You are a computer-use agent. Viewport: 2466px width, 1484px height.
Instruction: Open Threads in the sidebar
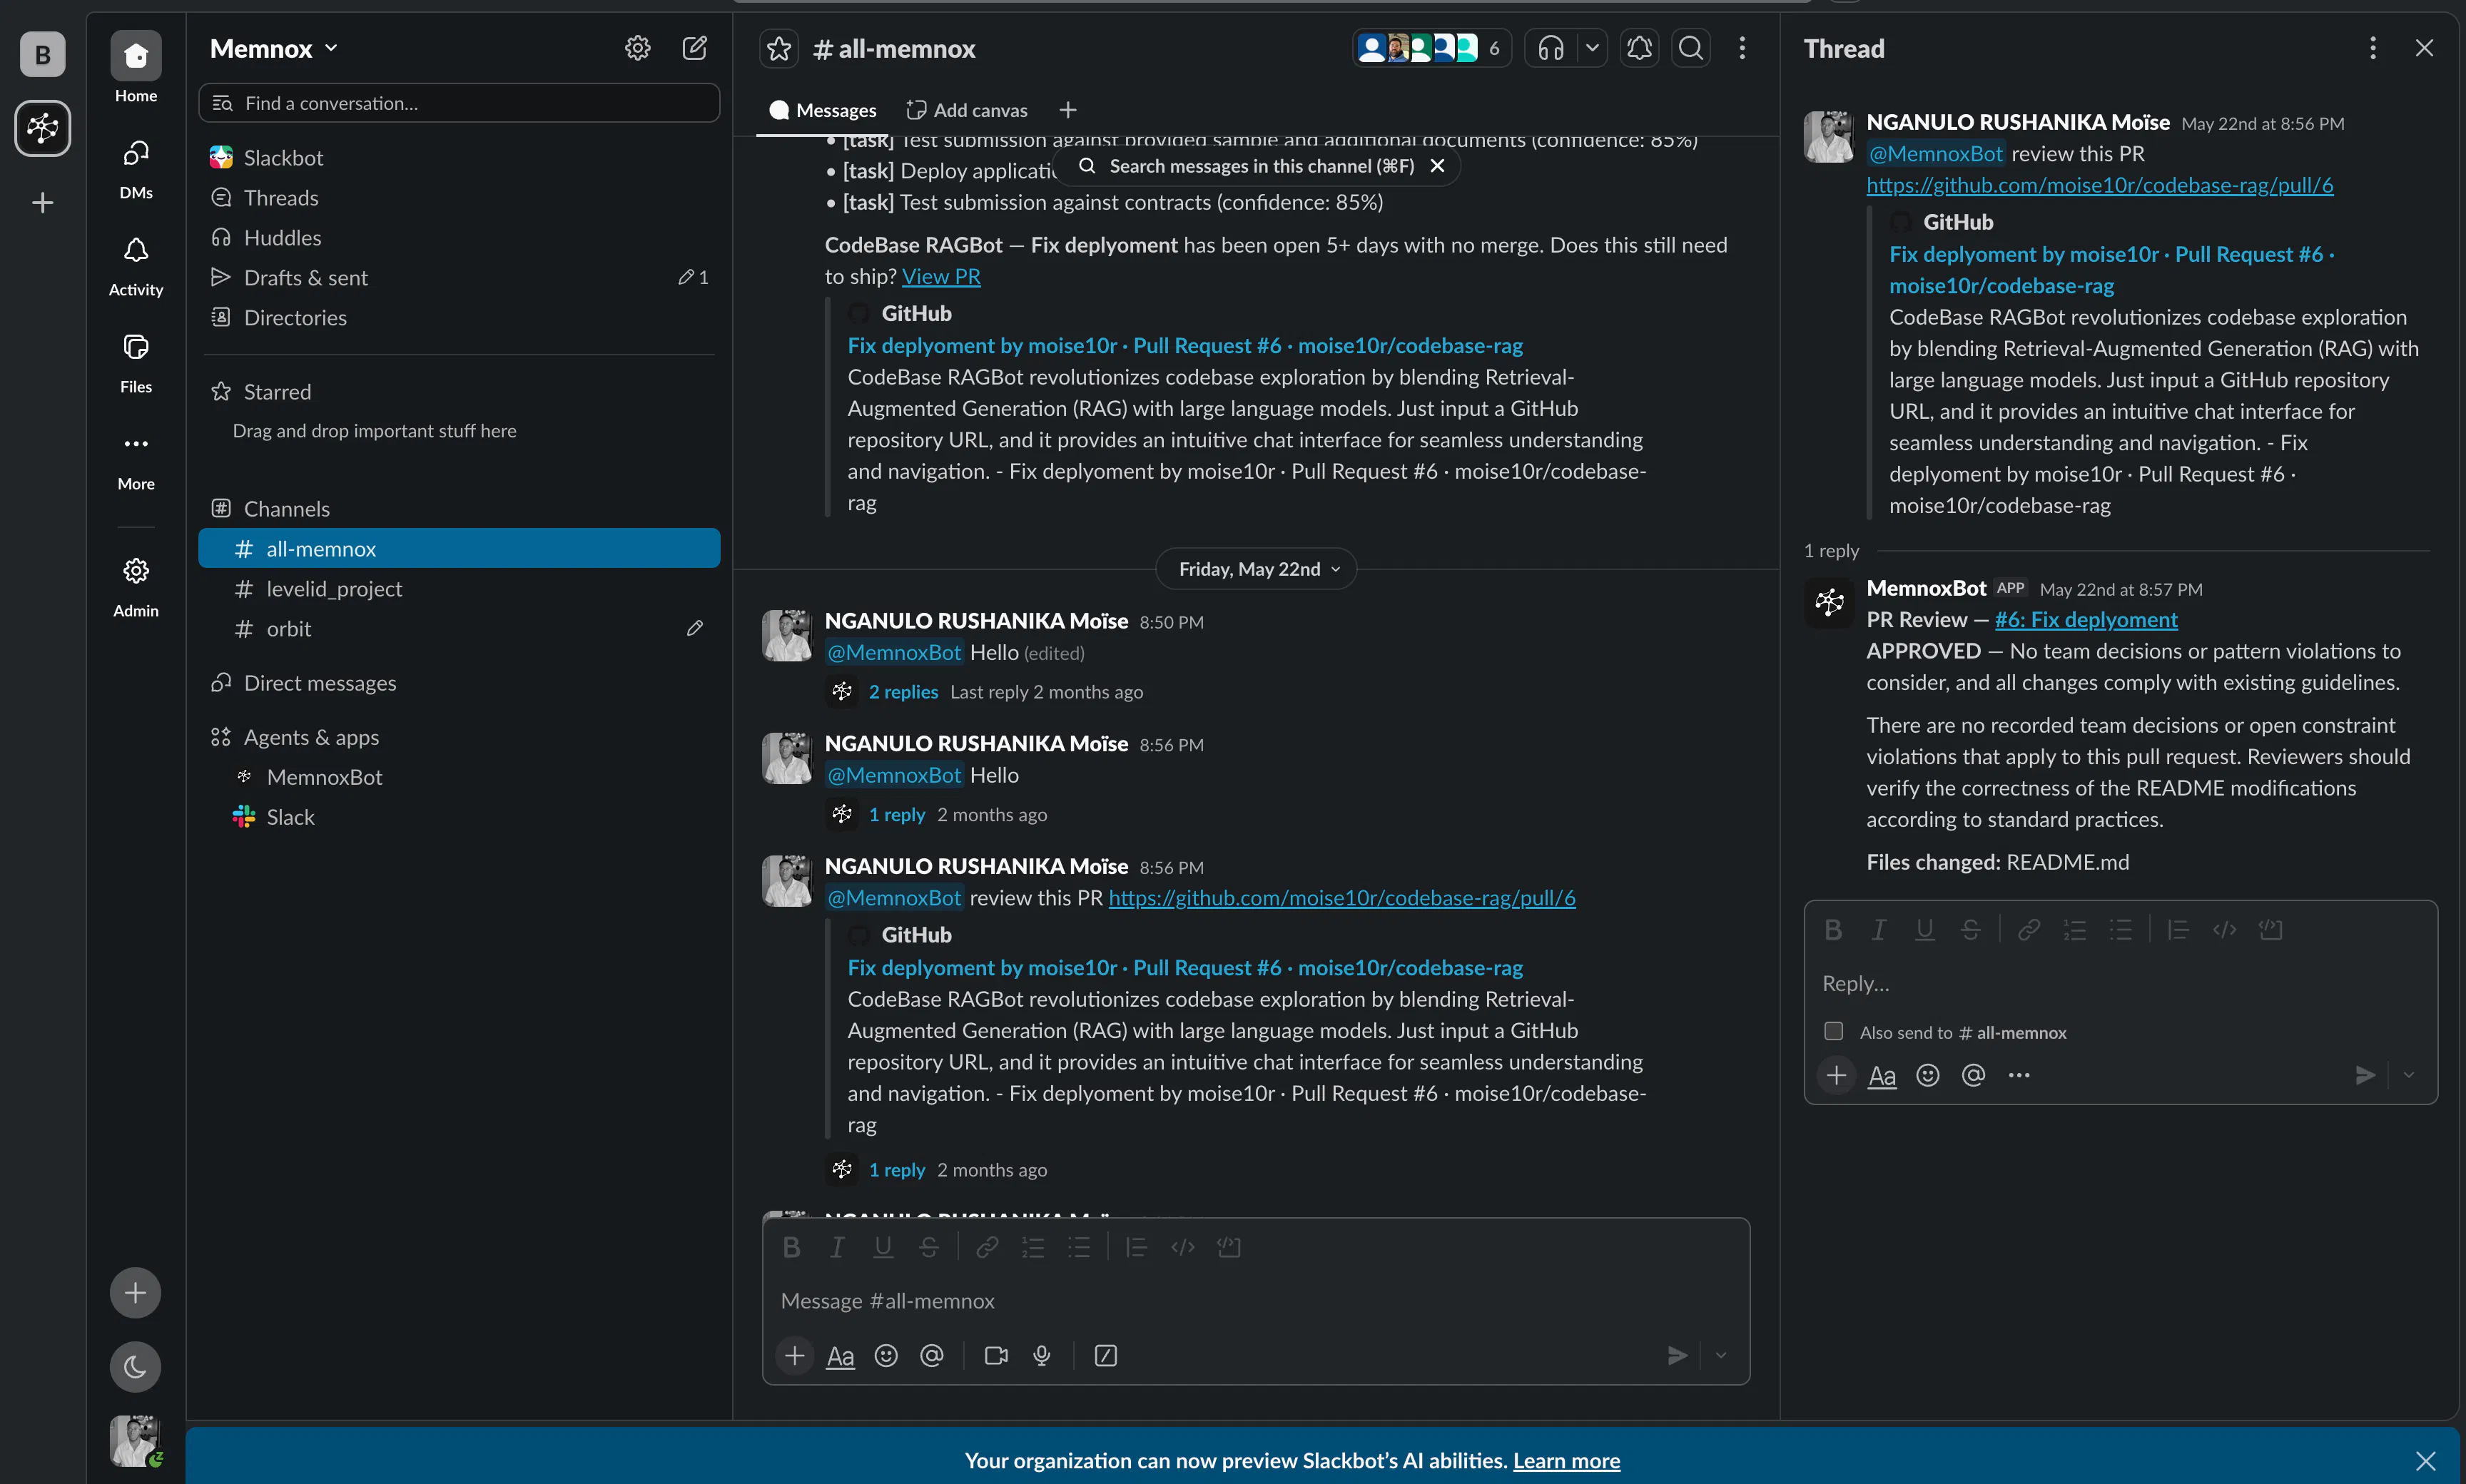pos(459,198)
